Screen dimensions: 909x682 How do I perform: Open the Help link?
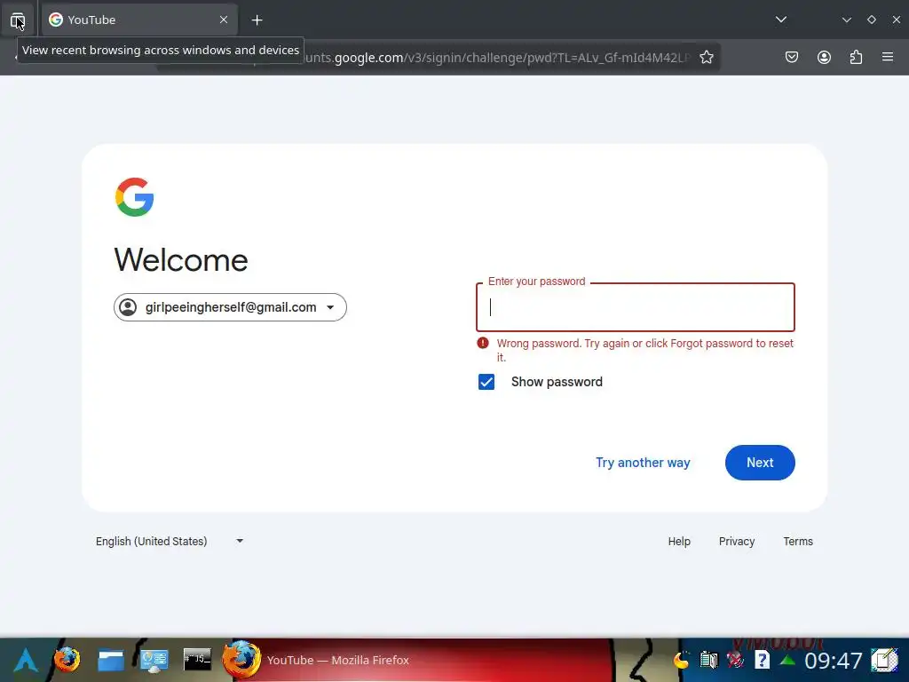679,541
